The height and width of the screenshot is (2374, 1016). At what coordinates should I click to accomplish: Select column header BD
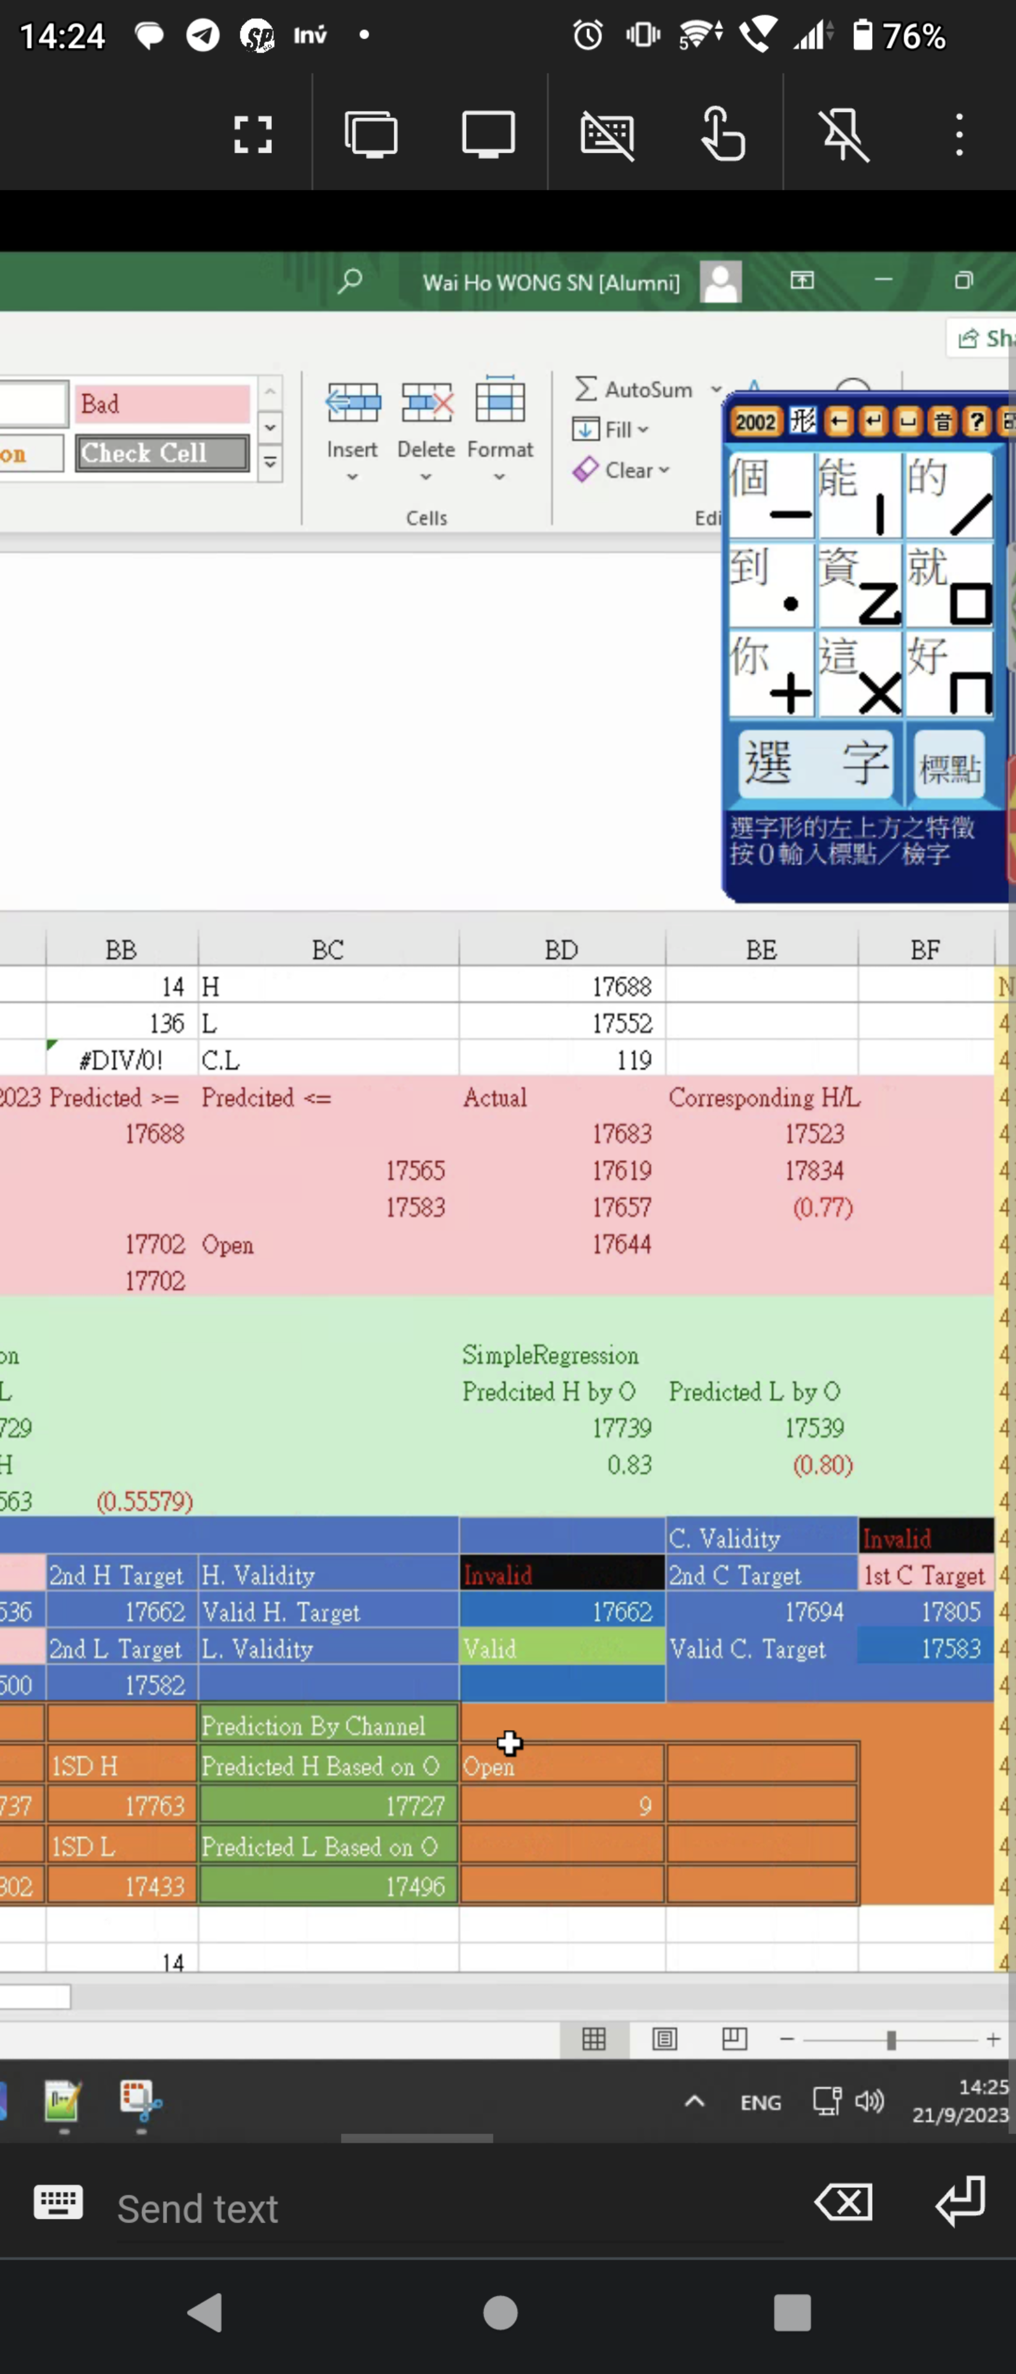click(x=561, y=949)
